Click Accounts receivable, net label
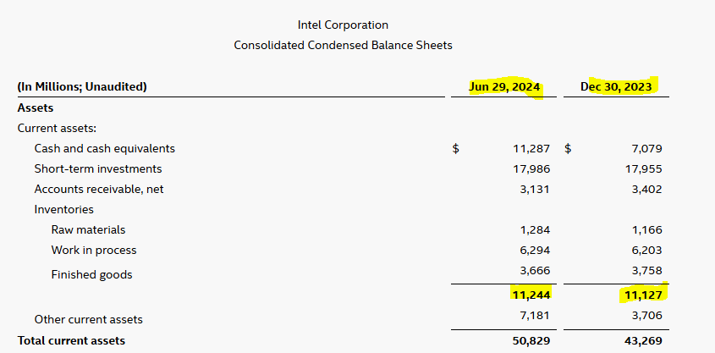Screen dimensions: 715x353 (x=99, y=189)
